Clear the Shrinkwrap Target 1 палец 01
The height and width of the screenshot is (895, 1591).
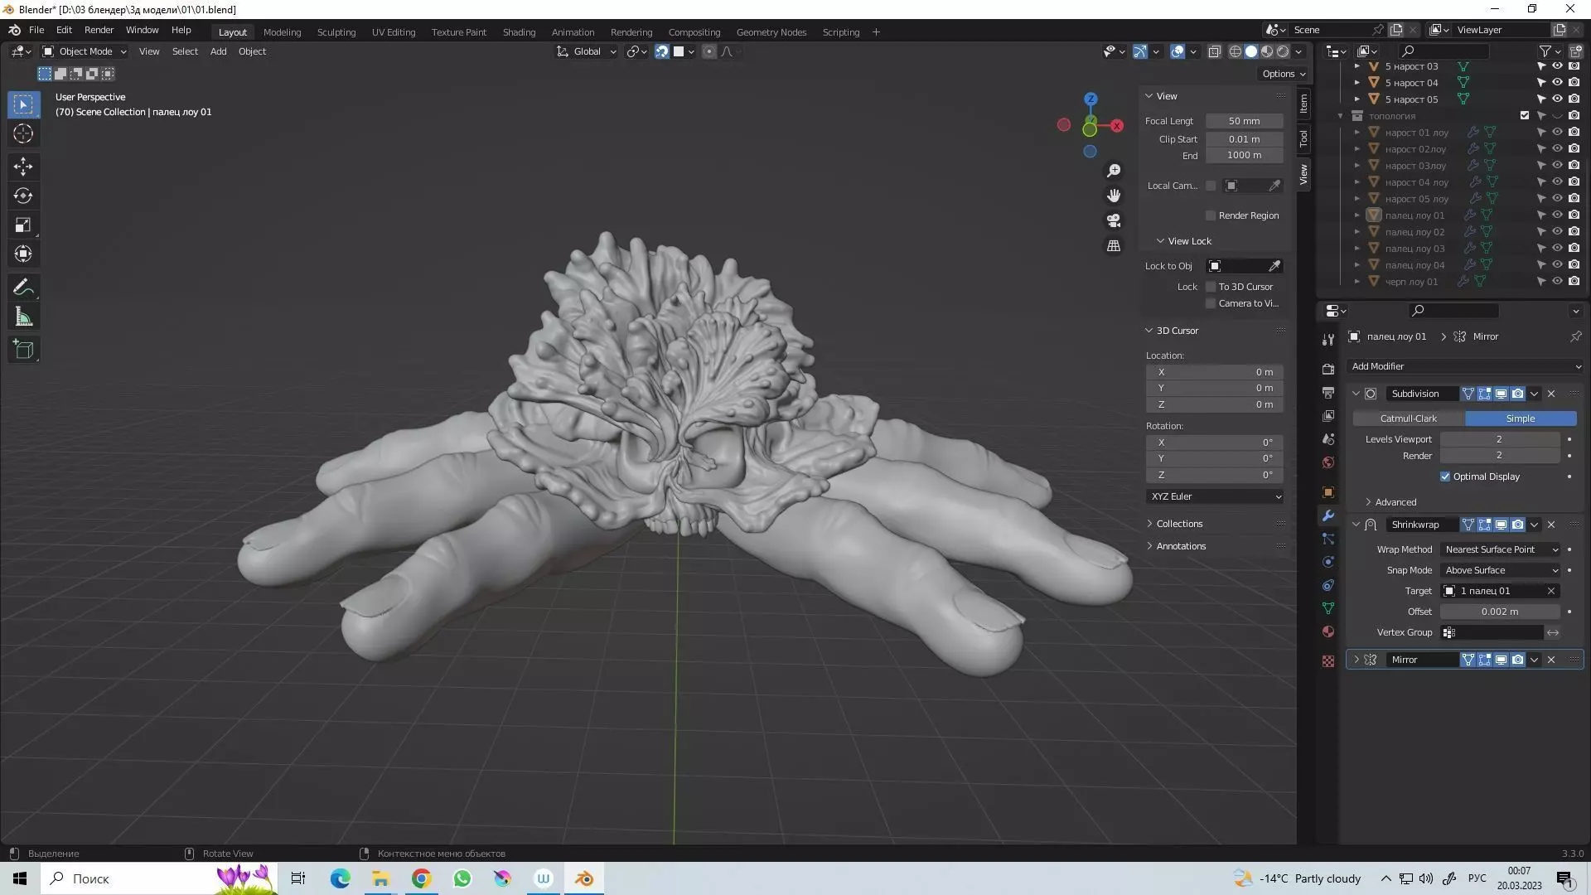pyautogui.click(x=1550, y=591)
